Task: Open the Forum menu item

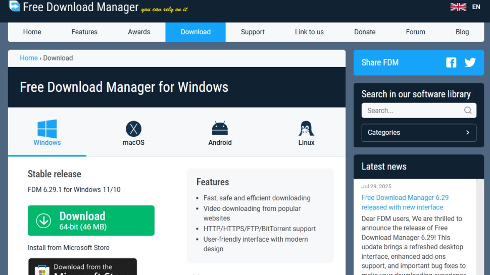Action: pyautogui.click(x=416, y=32)
